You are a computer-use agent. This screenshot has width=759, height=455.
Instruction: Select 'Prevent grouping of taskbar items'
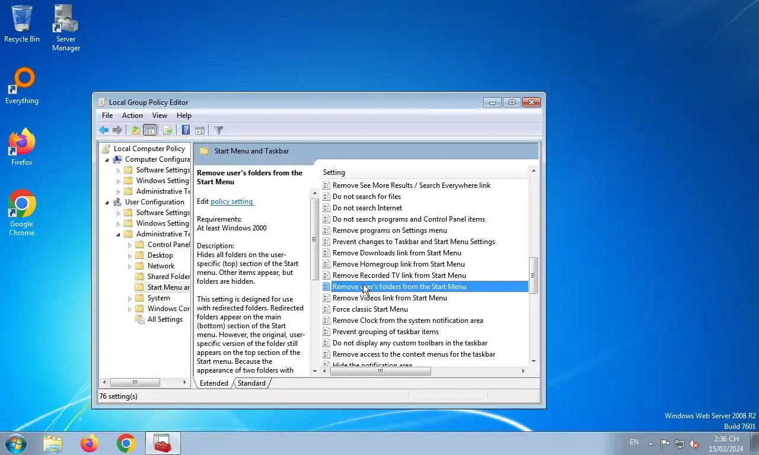click(x=385, y=332)
